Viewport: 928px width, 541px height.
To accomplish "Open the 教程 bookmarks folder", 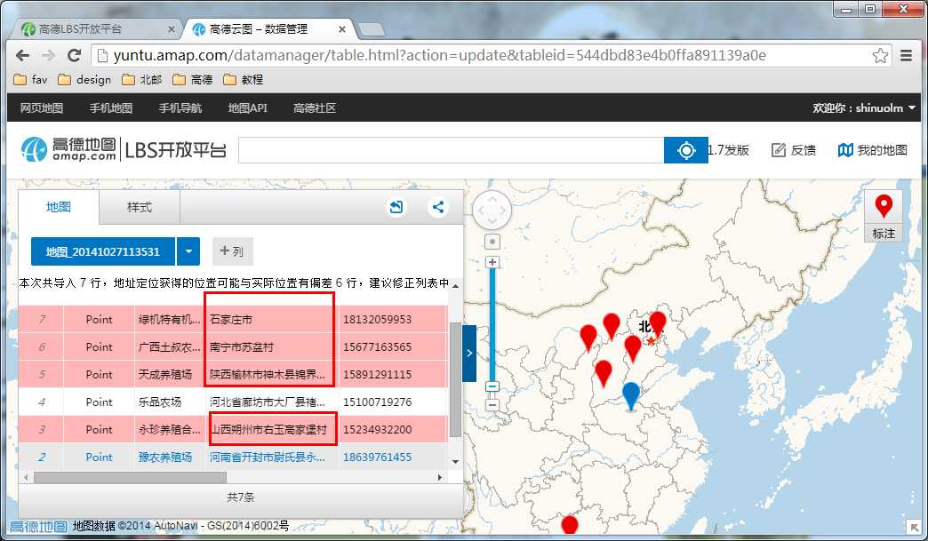I will [x=244, y=79].
